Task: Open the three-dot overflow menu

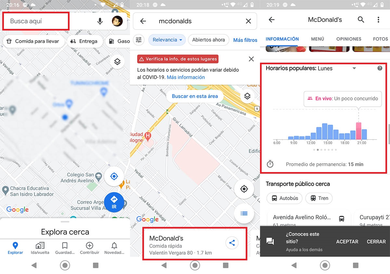Action: (x=378, y=20)
